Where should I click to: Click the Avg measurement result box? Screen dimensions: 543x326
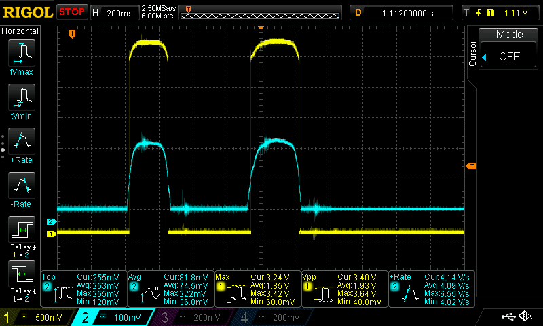click(171, 289)
